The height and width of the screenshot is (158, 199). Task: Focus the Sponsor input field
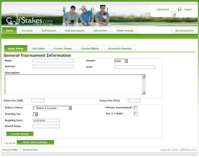coord(53,66)
